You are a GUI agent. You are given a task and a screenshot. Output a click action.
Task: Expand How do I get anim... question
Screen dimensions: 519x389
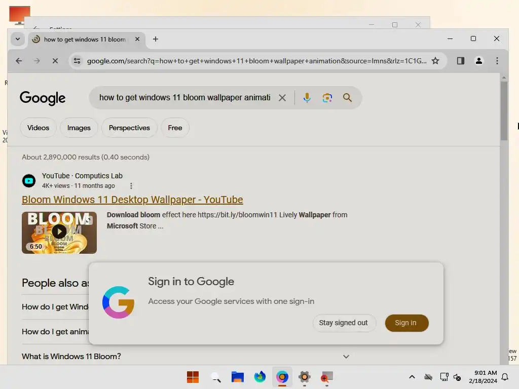55,332
